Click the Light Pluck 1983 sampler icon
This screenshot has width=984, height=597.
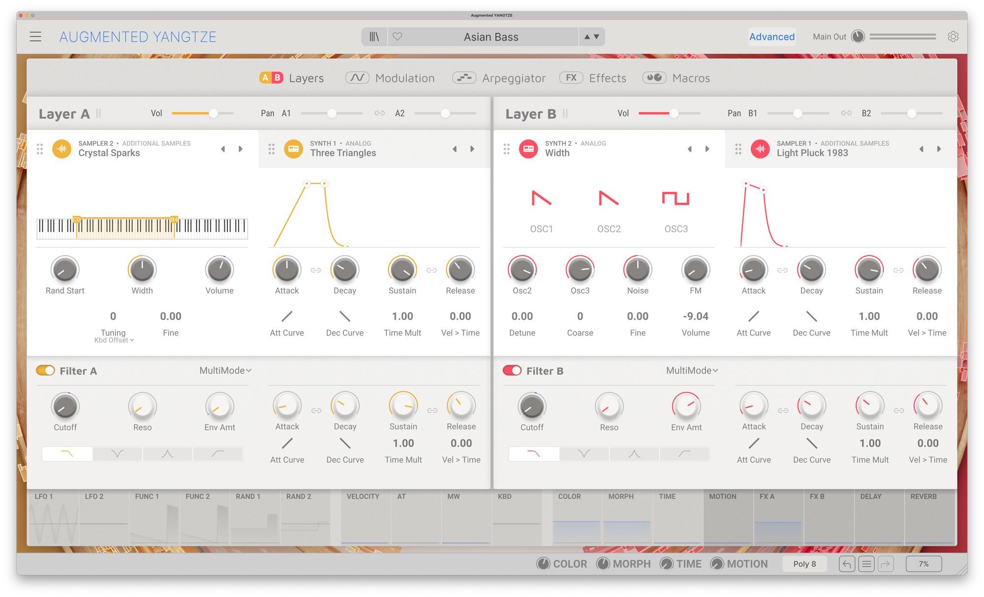[x=760, y=149]
